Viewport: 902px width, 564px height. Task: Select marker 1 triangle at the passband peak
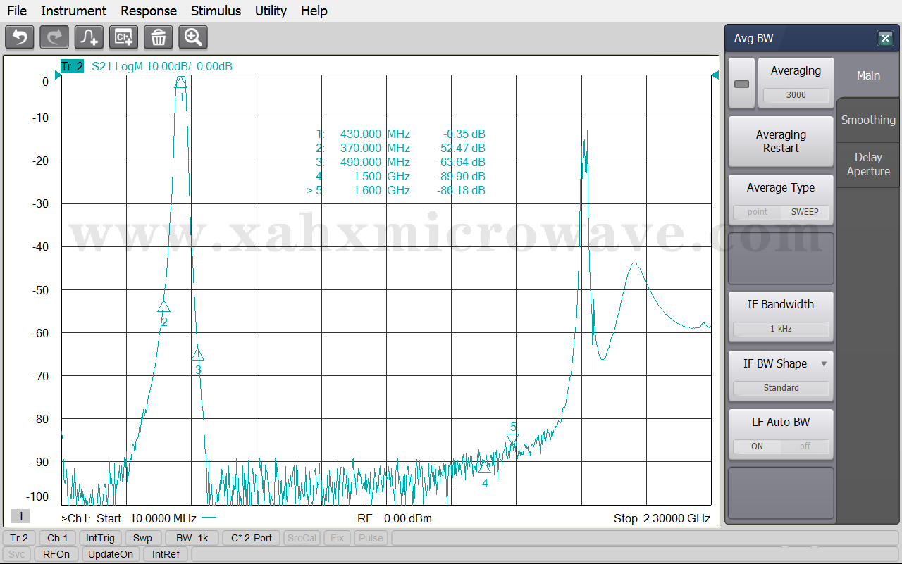(x=181, y=82)
